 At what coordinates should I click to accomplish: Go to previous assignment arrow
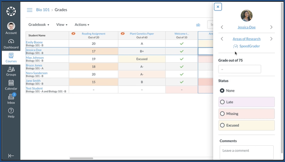[222, 39]
